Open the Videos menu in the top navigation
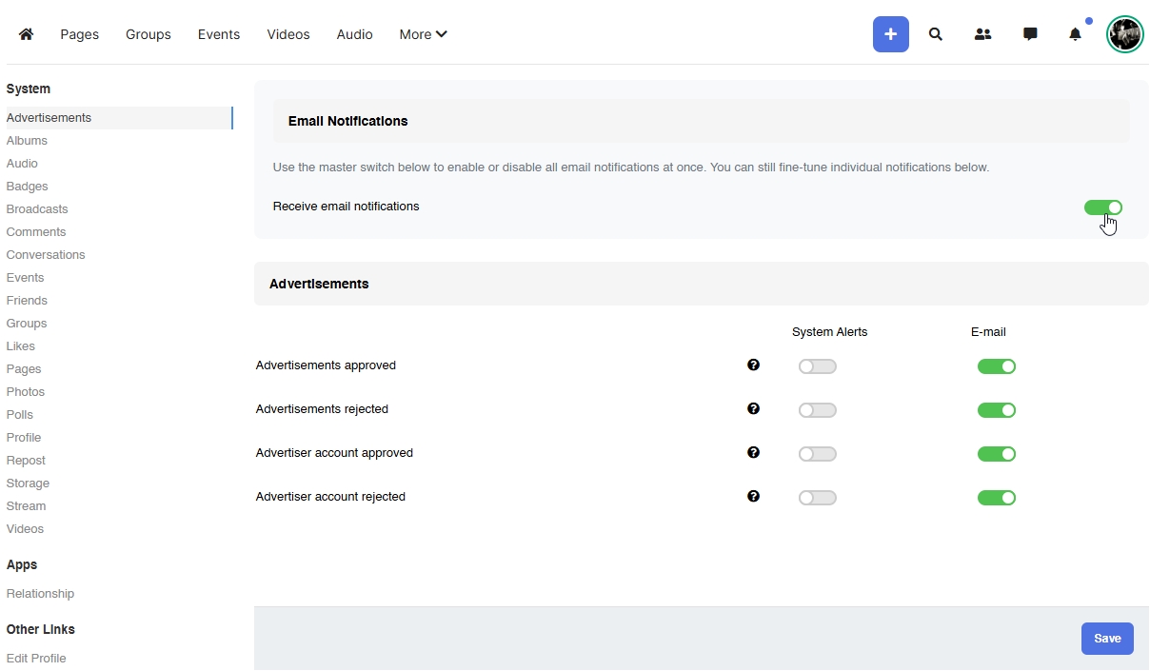The width and height of the screenshot is (1150, 671). (x=287, y=34)
